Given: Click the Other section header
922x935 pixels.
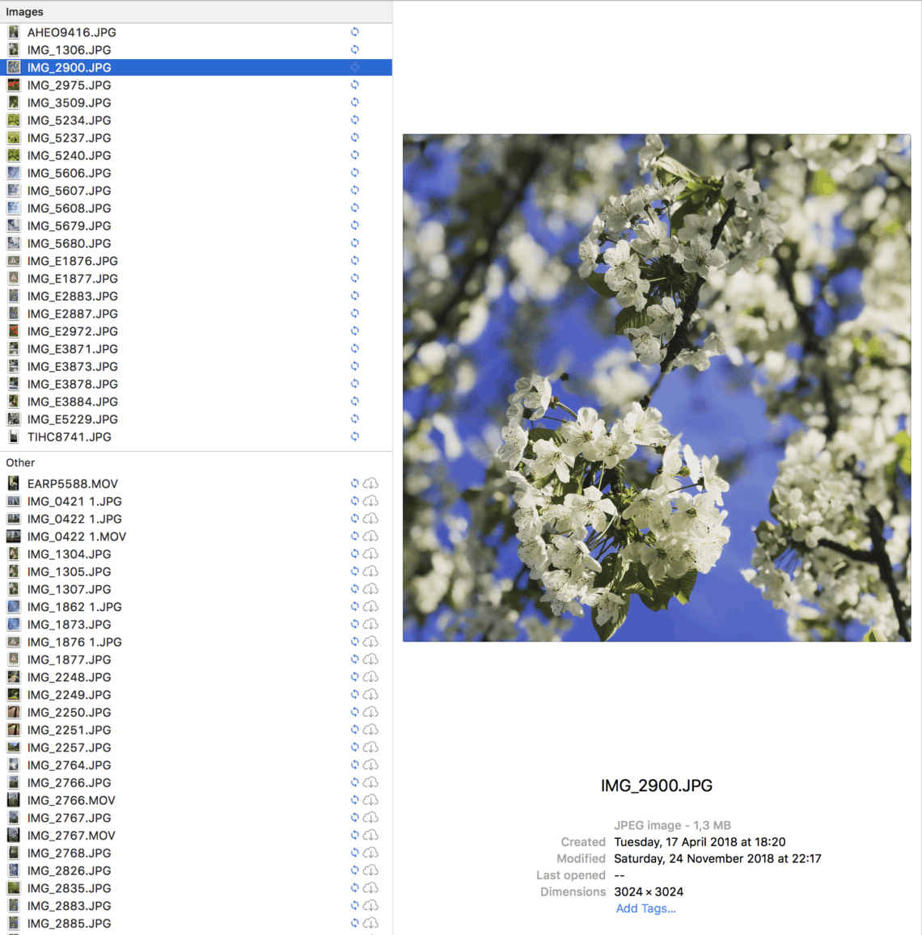Looking at the screenshot, I should (20, 462).
